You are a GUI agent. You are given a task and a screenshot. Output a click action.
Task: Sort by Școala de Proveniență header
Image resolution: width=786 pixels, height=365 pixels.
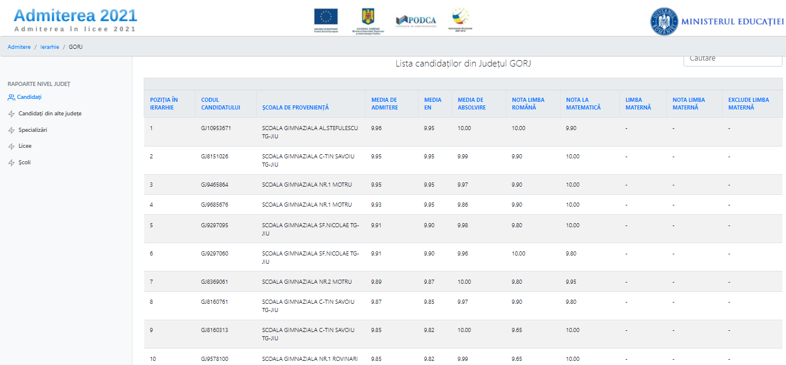pyautogui.click(x=295, y=108)
